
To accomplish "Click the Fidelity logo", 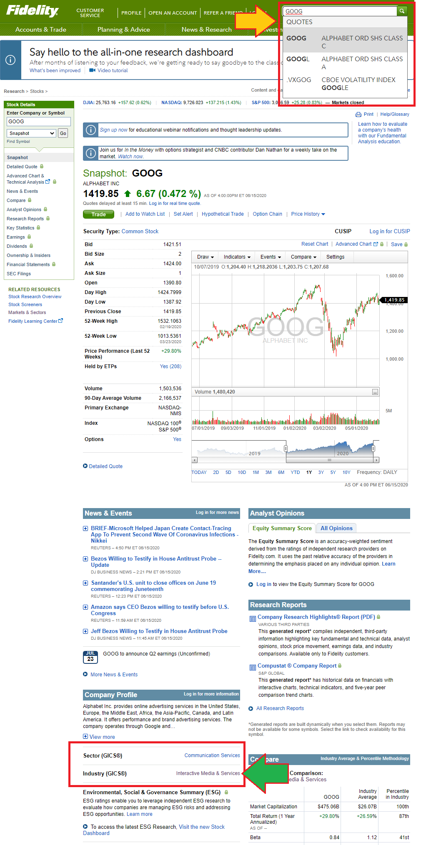I will click(32, 10).
